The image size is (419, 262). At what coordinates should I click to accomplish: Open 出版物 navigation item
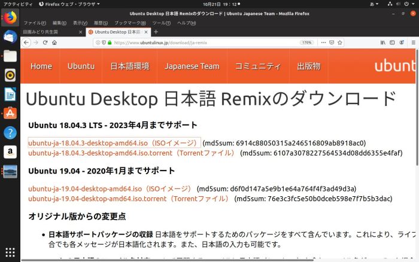pyautogui.click(x=309, y=66)
